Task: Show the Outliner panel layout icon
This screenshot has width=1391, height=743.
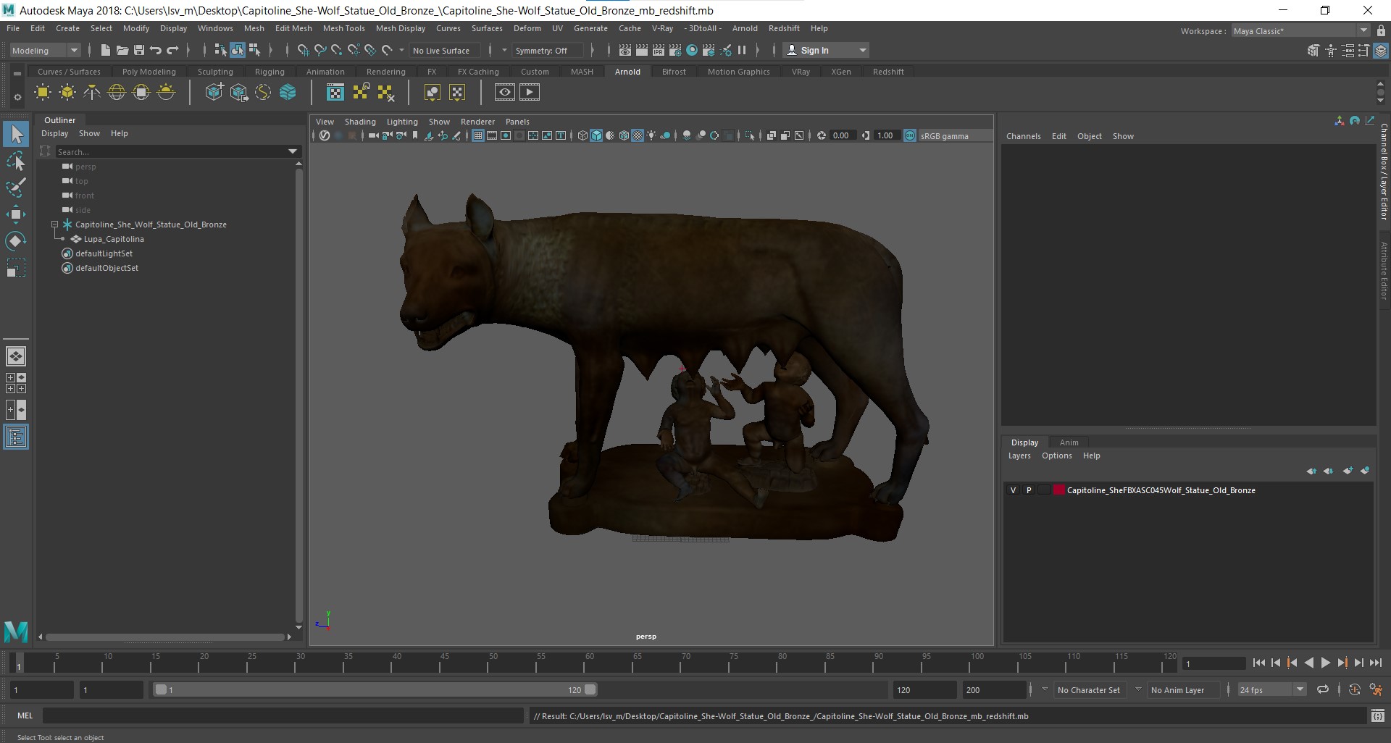Action: [16, 437]
